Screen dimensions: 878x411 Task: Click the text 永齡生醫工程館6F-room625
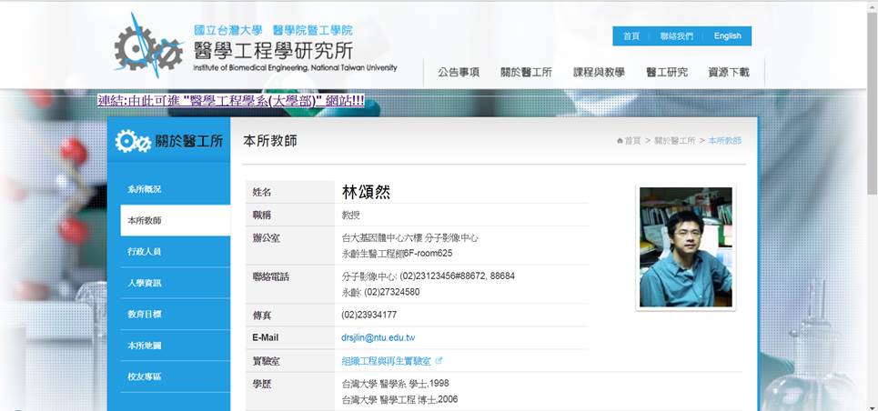[397, 253]
